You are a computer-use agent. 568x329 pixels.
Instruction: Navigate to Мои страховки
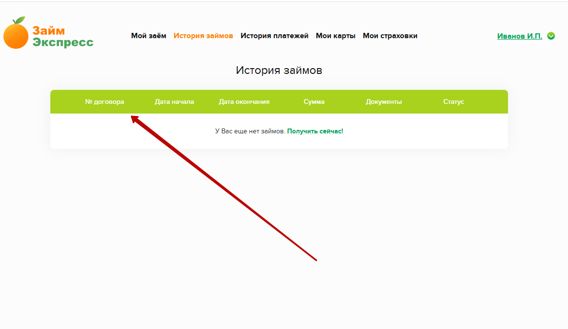tap(390, 36)
